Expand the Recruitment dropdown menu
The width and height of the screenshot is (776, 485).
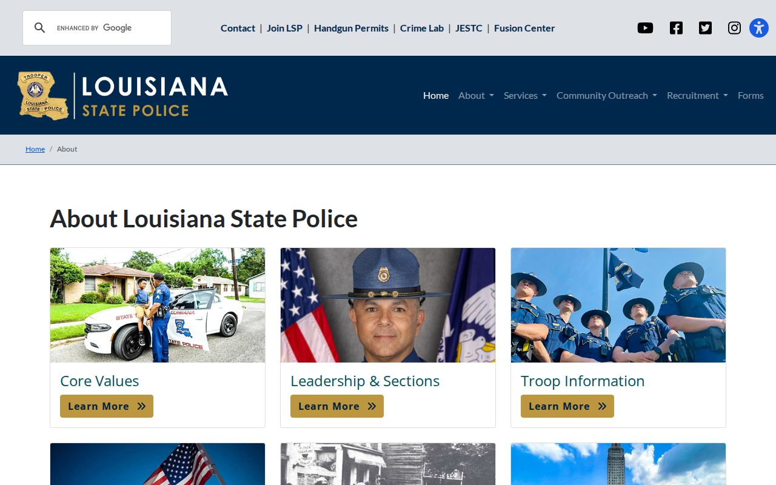[697, 95]
